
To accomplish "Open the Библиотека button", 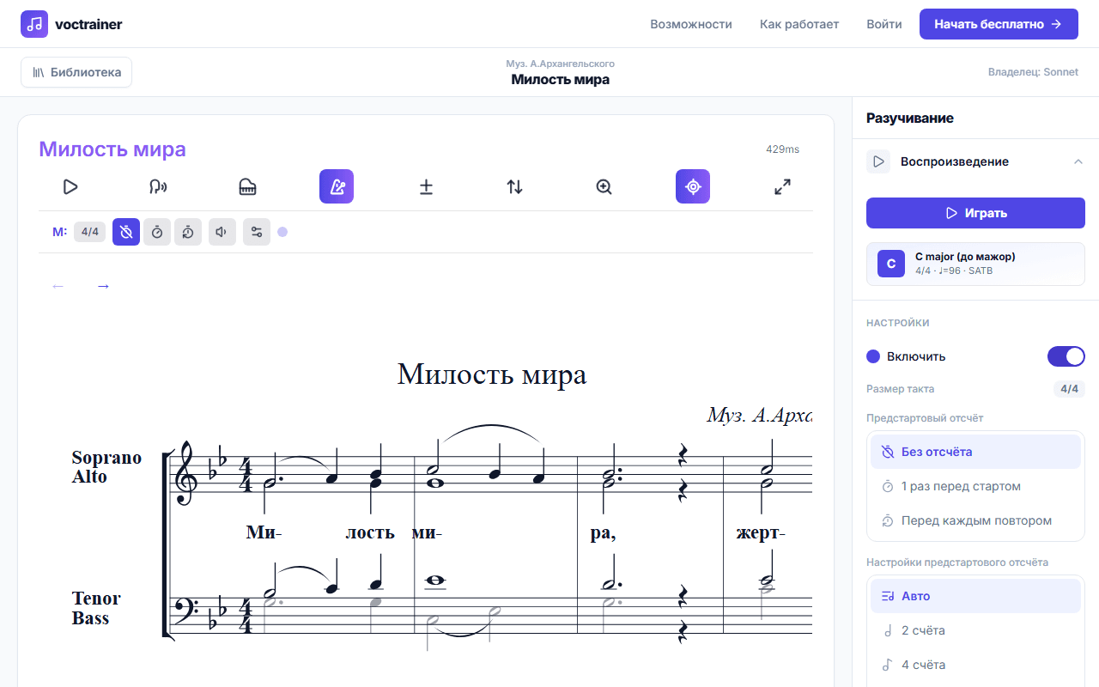I will 76,72.
